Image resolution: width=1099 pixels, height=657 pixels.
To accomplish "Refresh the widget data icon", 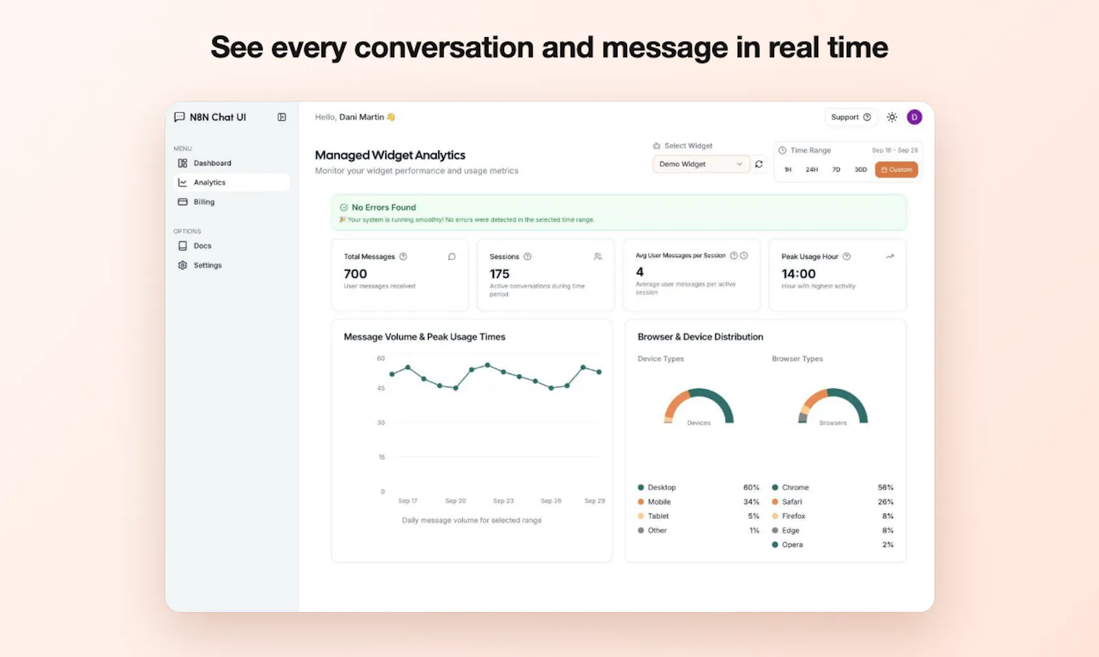I will click(x=759, y=164).
